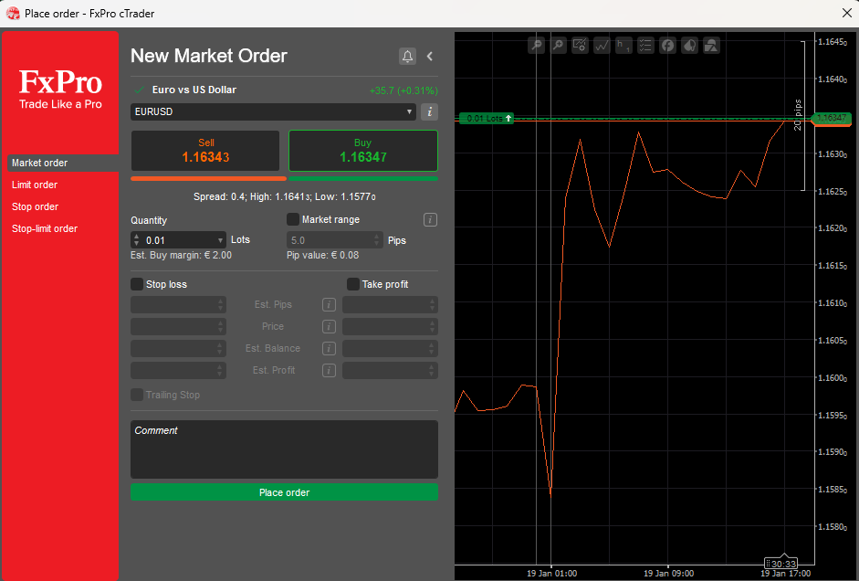Click the Place order button
This screenshot has width=859, height=581.
(284, 491)
